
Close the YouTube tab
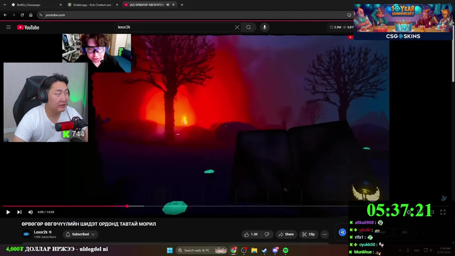(173, 5)
